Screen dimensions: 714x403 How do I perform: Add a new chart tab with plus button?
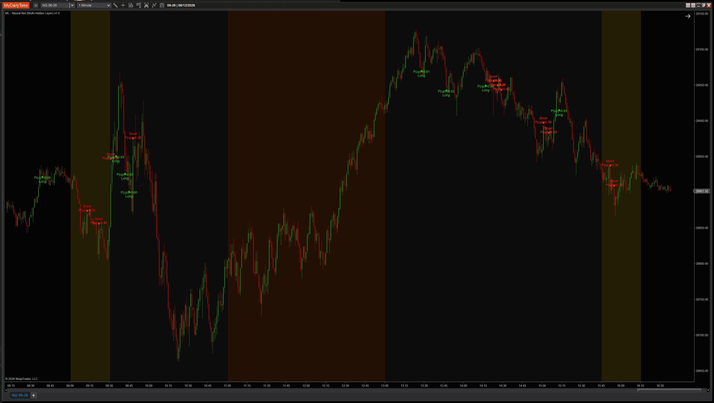(x=33, y=395)
